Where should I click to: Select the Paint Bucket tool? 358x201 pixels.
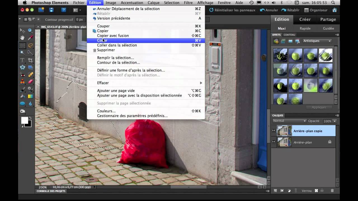tap(22, 96)
